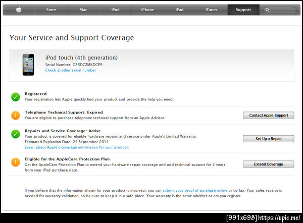
Task: Click the search magnifier icon
Action: click(267, 10)
